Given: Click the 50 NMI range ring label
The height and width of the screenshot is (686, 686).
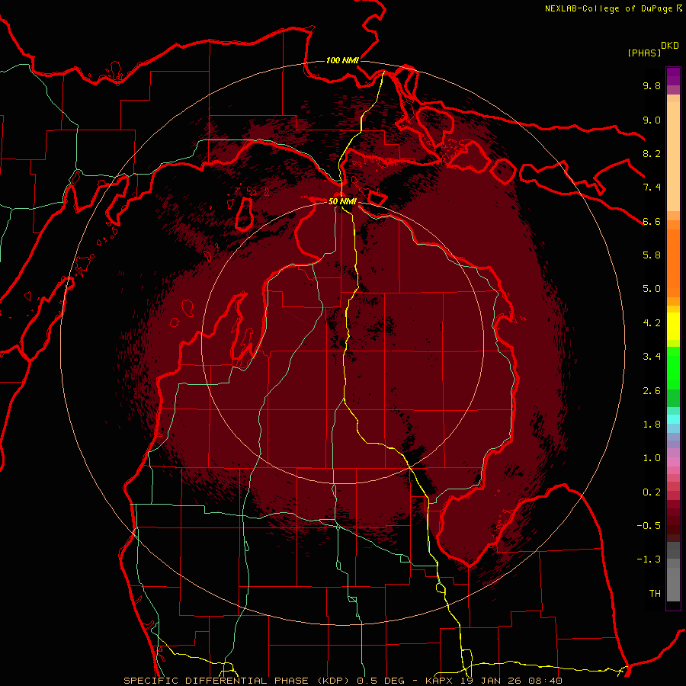Looking at the screenshot, I should [x=342, y=201].
